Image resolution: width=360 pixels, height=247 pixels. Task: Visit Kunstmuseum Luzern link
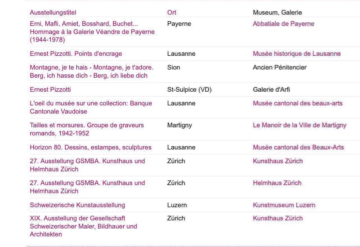pyautogui.click(x=284, y=205)
